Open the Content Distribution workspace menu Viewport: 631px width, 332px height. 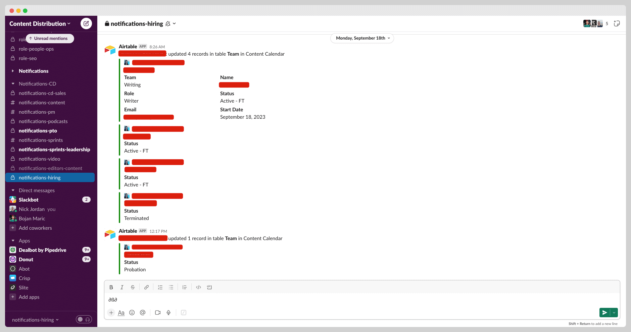[x=40, y=24]
